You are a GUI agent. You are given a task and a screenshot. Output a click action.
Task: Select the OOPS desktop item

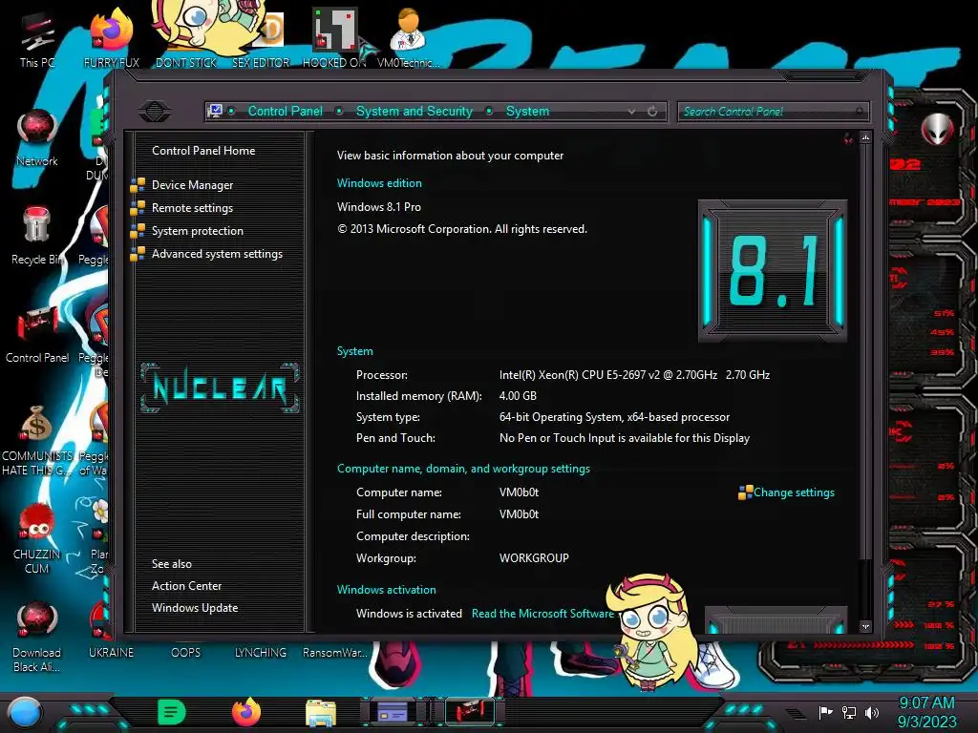(x=186, y=653)
